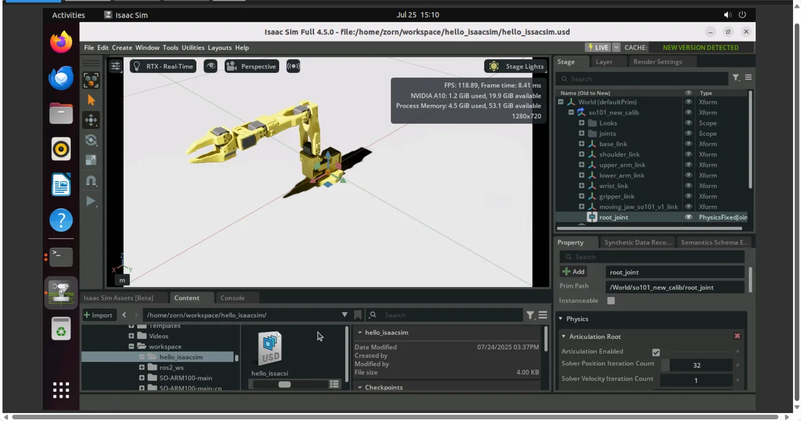The height and width of the screenshot is (421, 801).
Task: Open the File menu
Action: pos(89,47)
